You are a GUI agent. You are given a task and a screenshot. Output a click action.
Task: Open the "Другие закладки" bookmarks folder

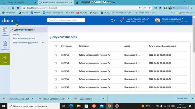[x=185, y=13]
